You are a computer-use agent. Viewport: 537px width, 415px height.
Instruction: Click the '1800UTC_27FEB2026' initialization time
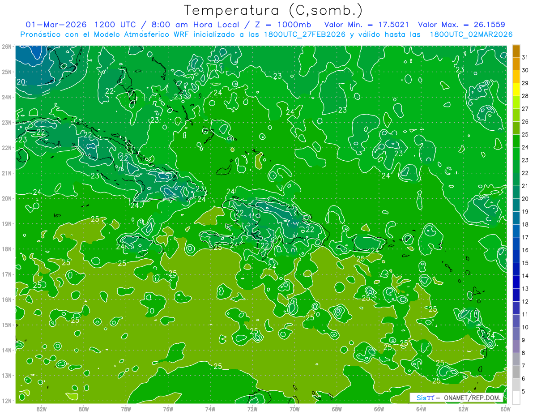click(304, 34)
